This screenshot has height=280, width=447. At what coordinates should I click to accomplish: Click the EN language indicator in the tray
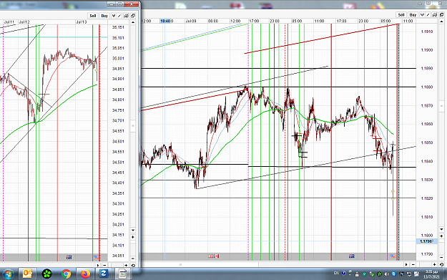point(336,273)
